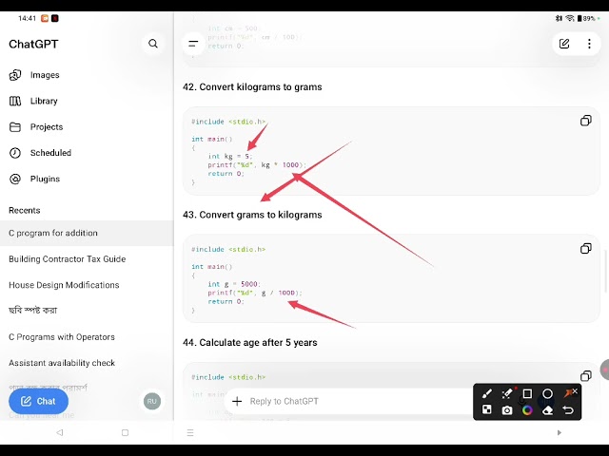Viewport: 609px width, 456px height.
Task: Tap the red floating recorder bubble
Action: [605, 370]
